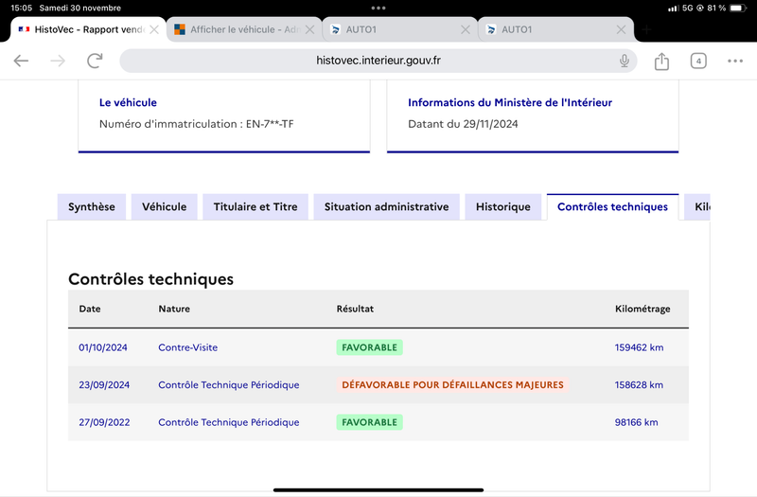Click the Contrôles techniques section heading
Image resolution: width=757 pixels, height=497 pixels.
[150, 279]
